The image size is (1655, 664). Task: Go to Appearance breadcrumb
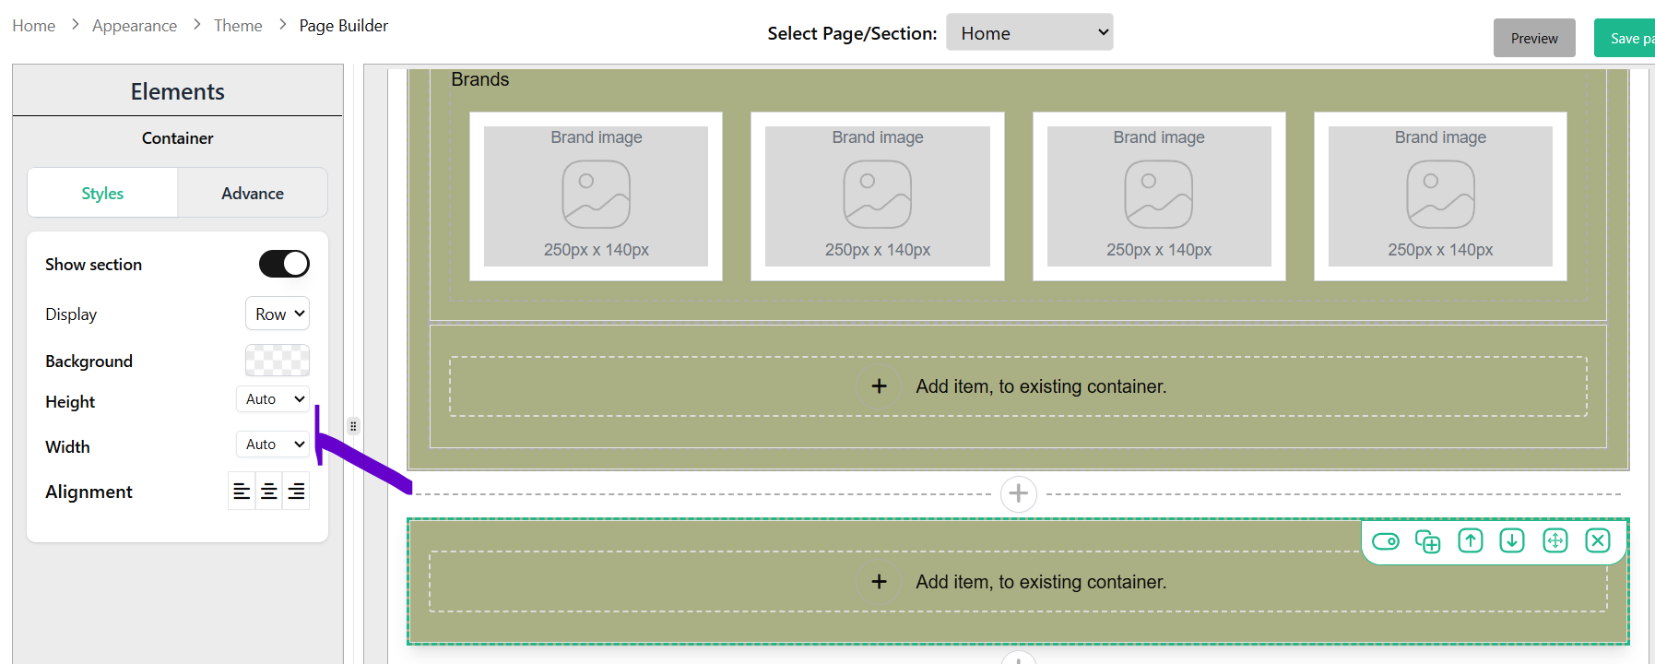[135, 26]
